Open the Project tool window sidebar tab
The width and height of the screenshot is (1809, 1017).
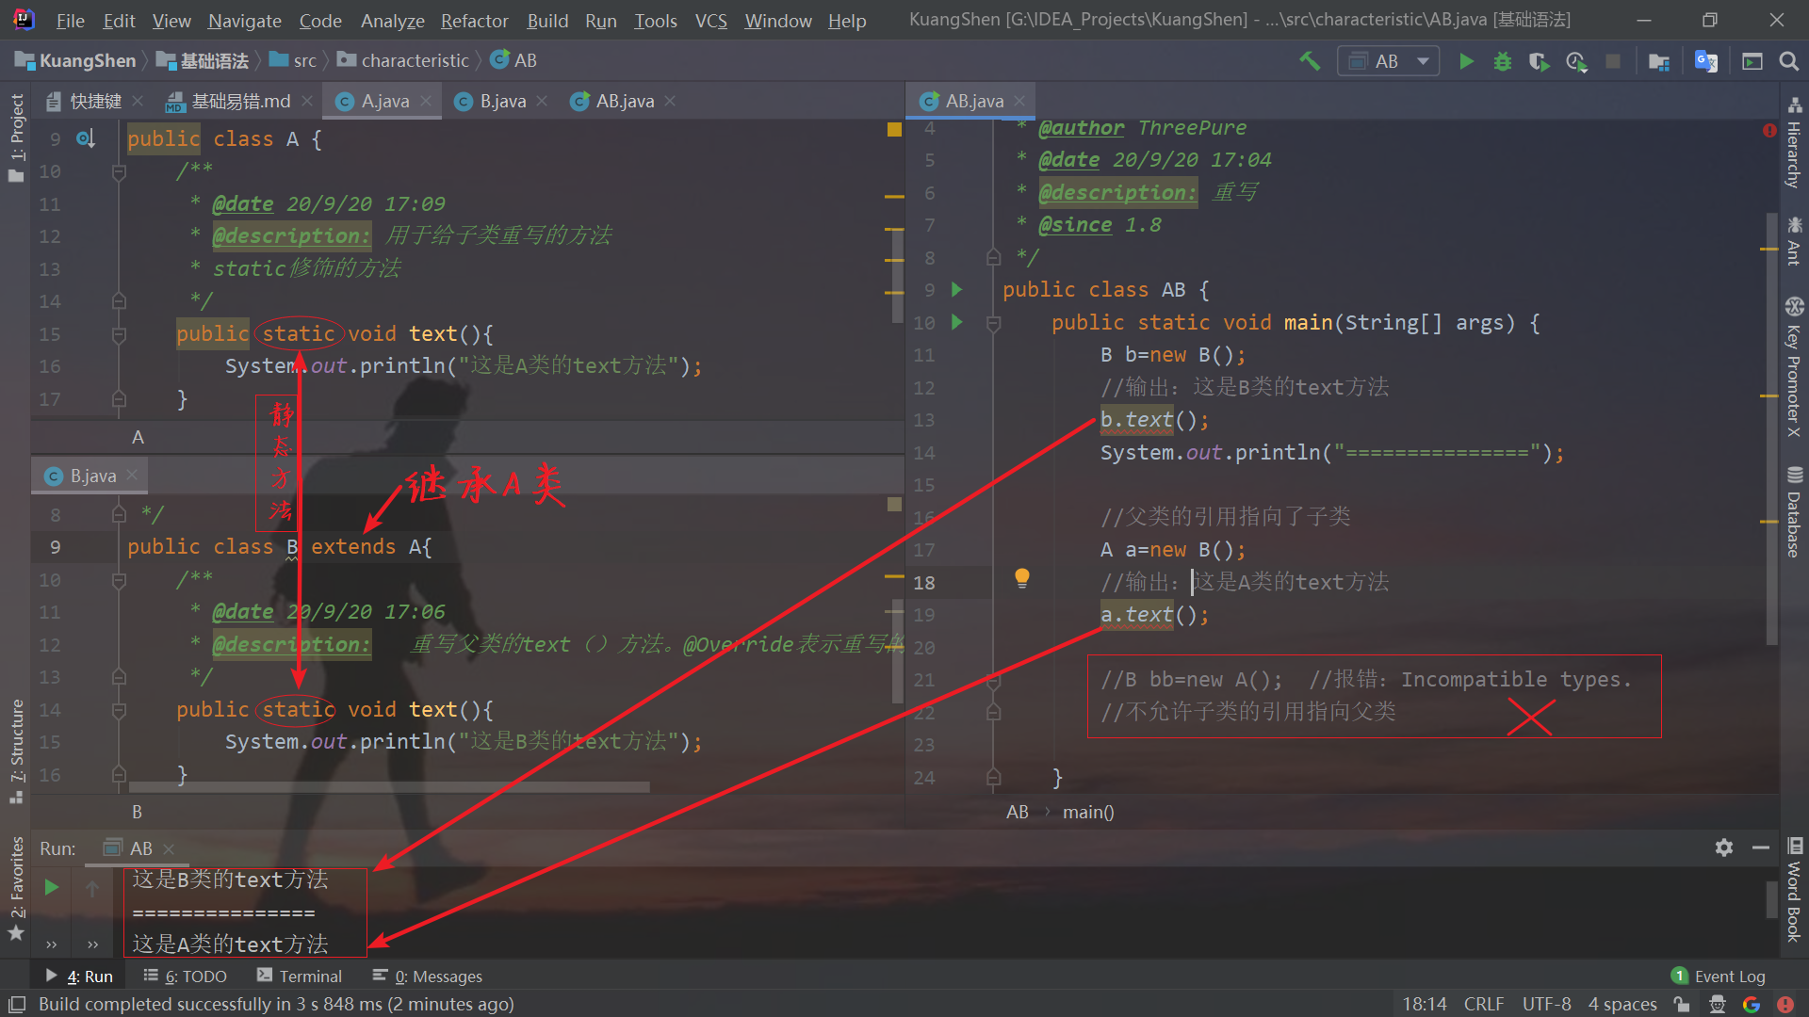point(16,137)
